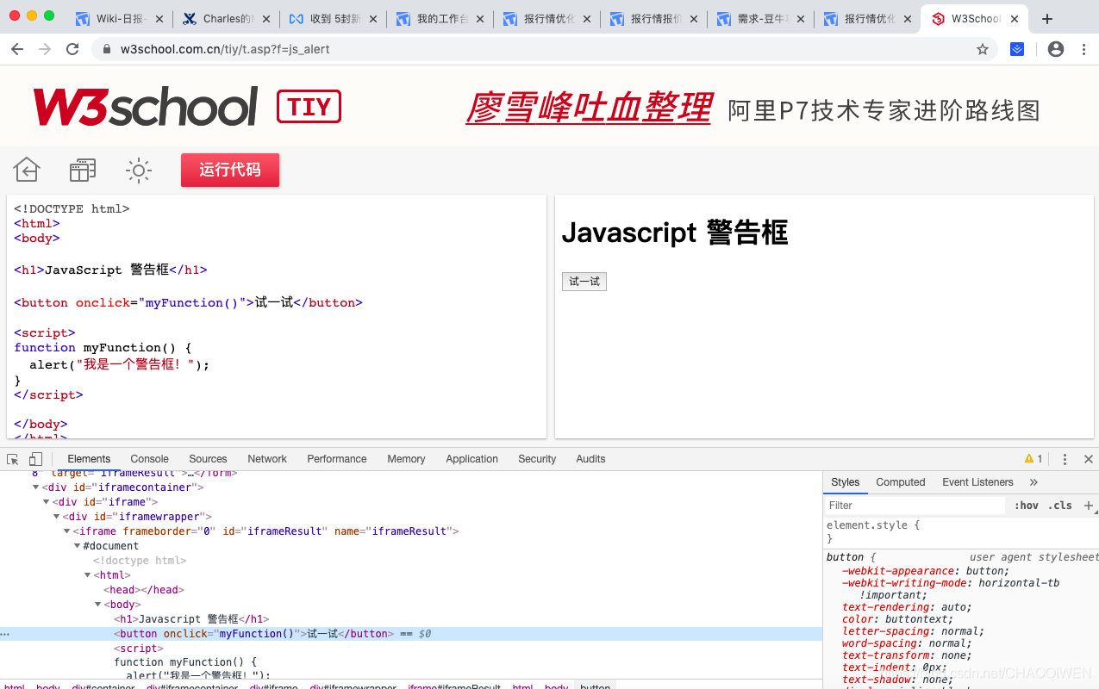Select the Styles tab
Screen dimensions: 1099x689
coord(845,482)
